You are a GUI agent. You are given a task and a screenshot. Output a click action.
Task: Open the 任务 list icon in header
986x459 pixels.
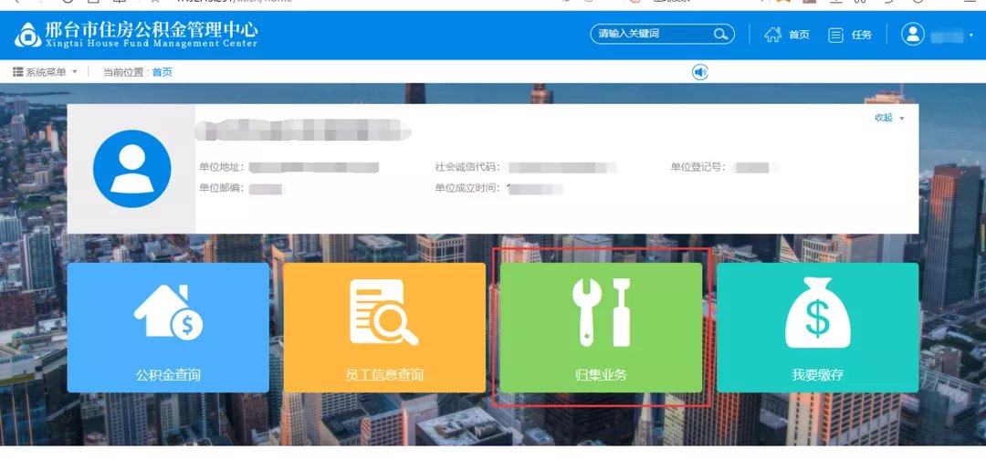click(835, 35)
